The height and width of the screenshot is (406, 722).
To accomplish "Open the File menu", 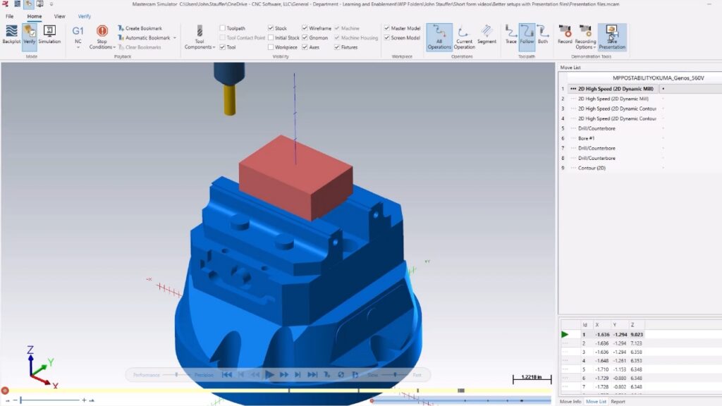I will (x=11, y=16).
